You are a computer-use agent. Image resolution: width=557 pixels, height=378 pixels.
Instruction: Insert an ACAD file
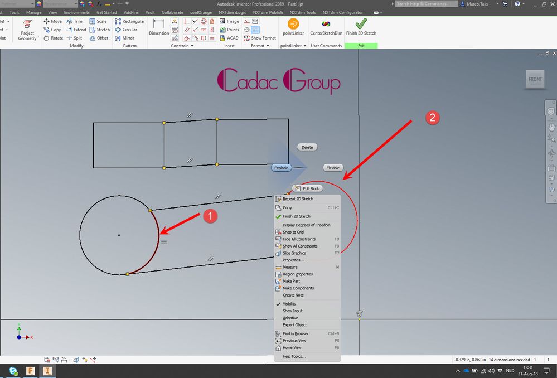pyautogui.click(x=229, y=38)
